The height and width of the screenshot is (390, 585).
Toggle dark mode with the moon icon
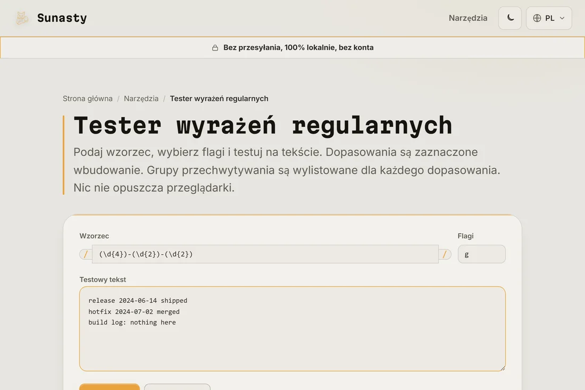(510, 18)
